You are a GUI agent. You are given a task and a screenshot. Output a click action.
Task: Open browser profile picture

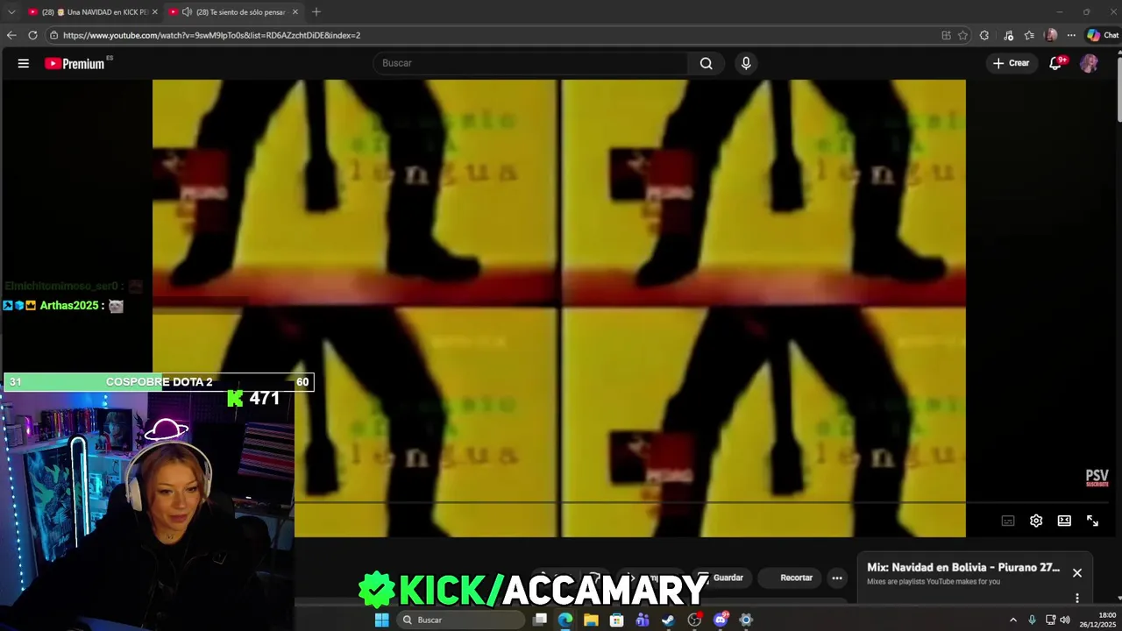click(1051, 35)
